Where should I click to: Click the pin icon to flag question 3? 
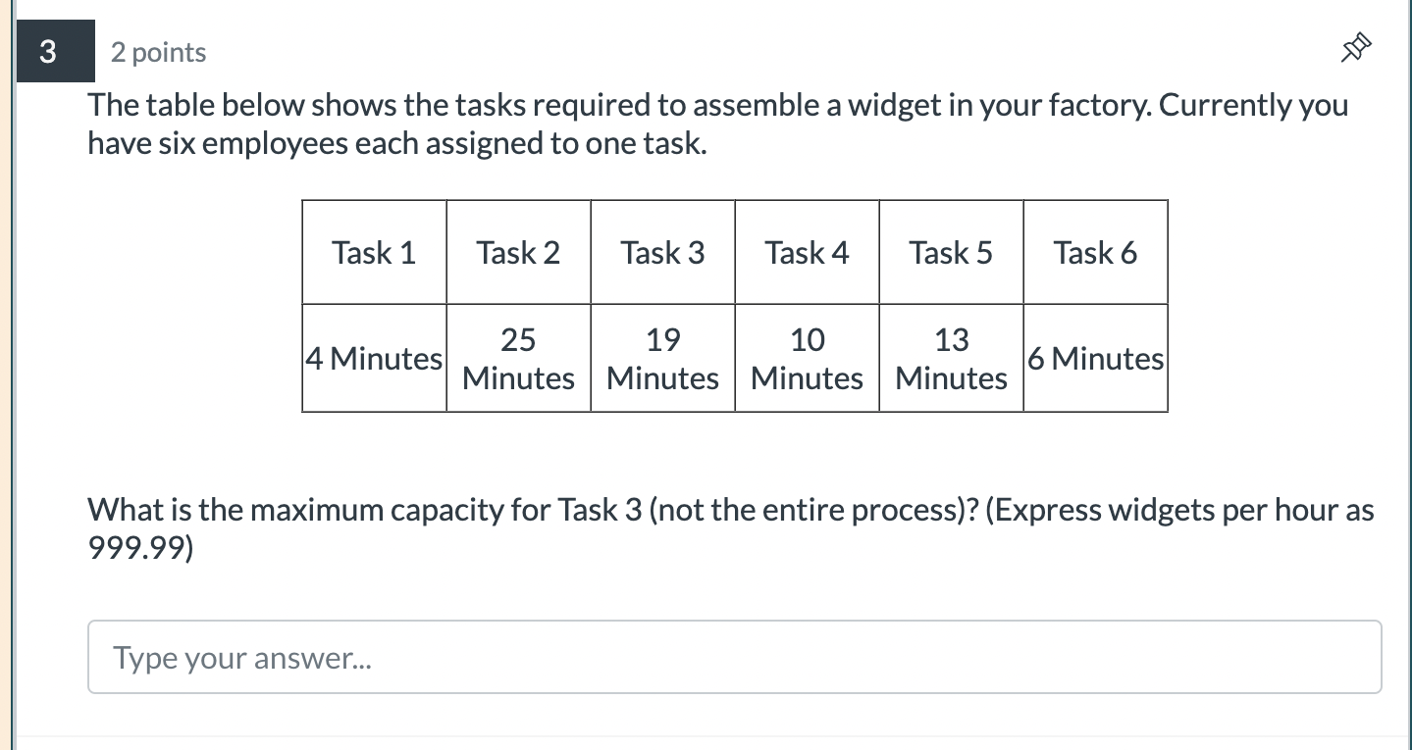pyautogui.click(x=1354, y=46)
